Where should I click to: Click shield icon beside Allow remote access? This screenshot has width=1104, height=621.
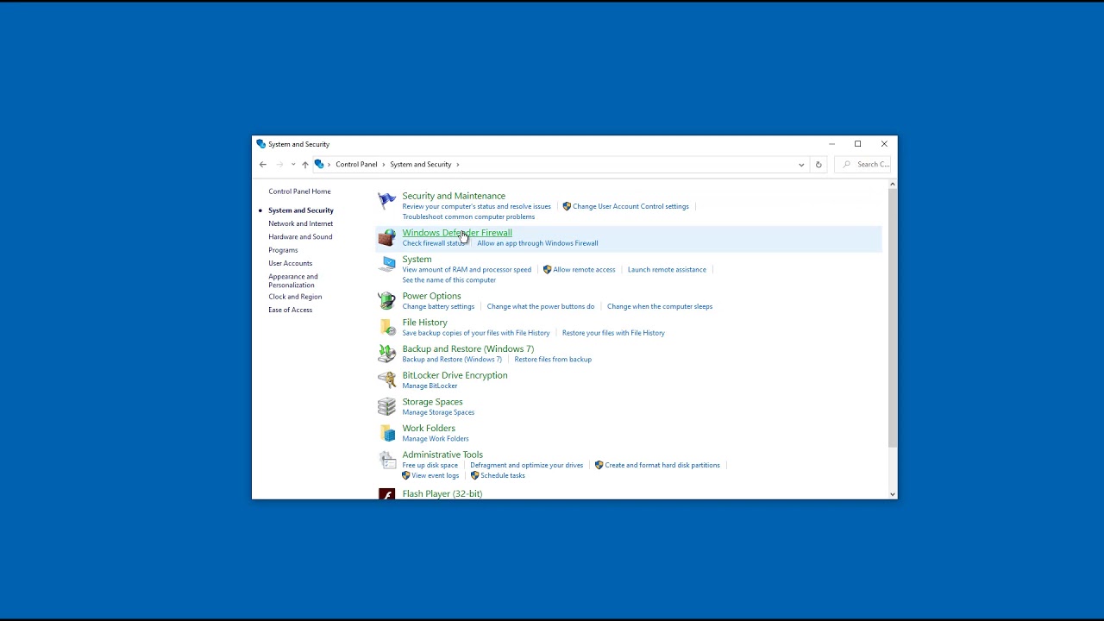[547, 269]
